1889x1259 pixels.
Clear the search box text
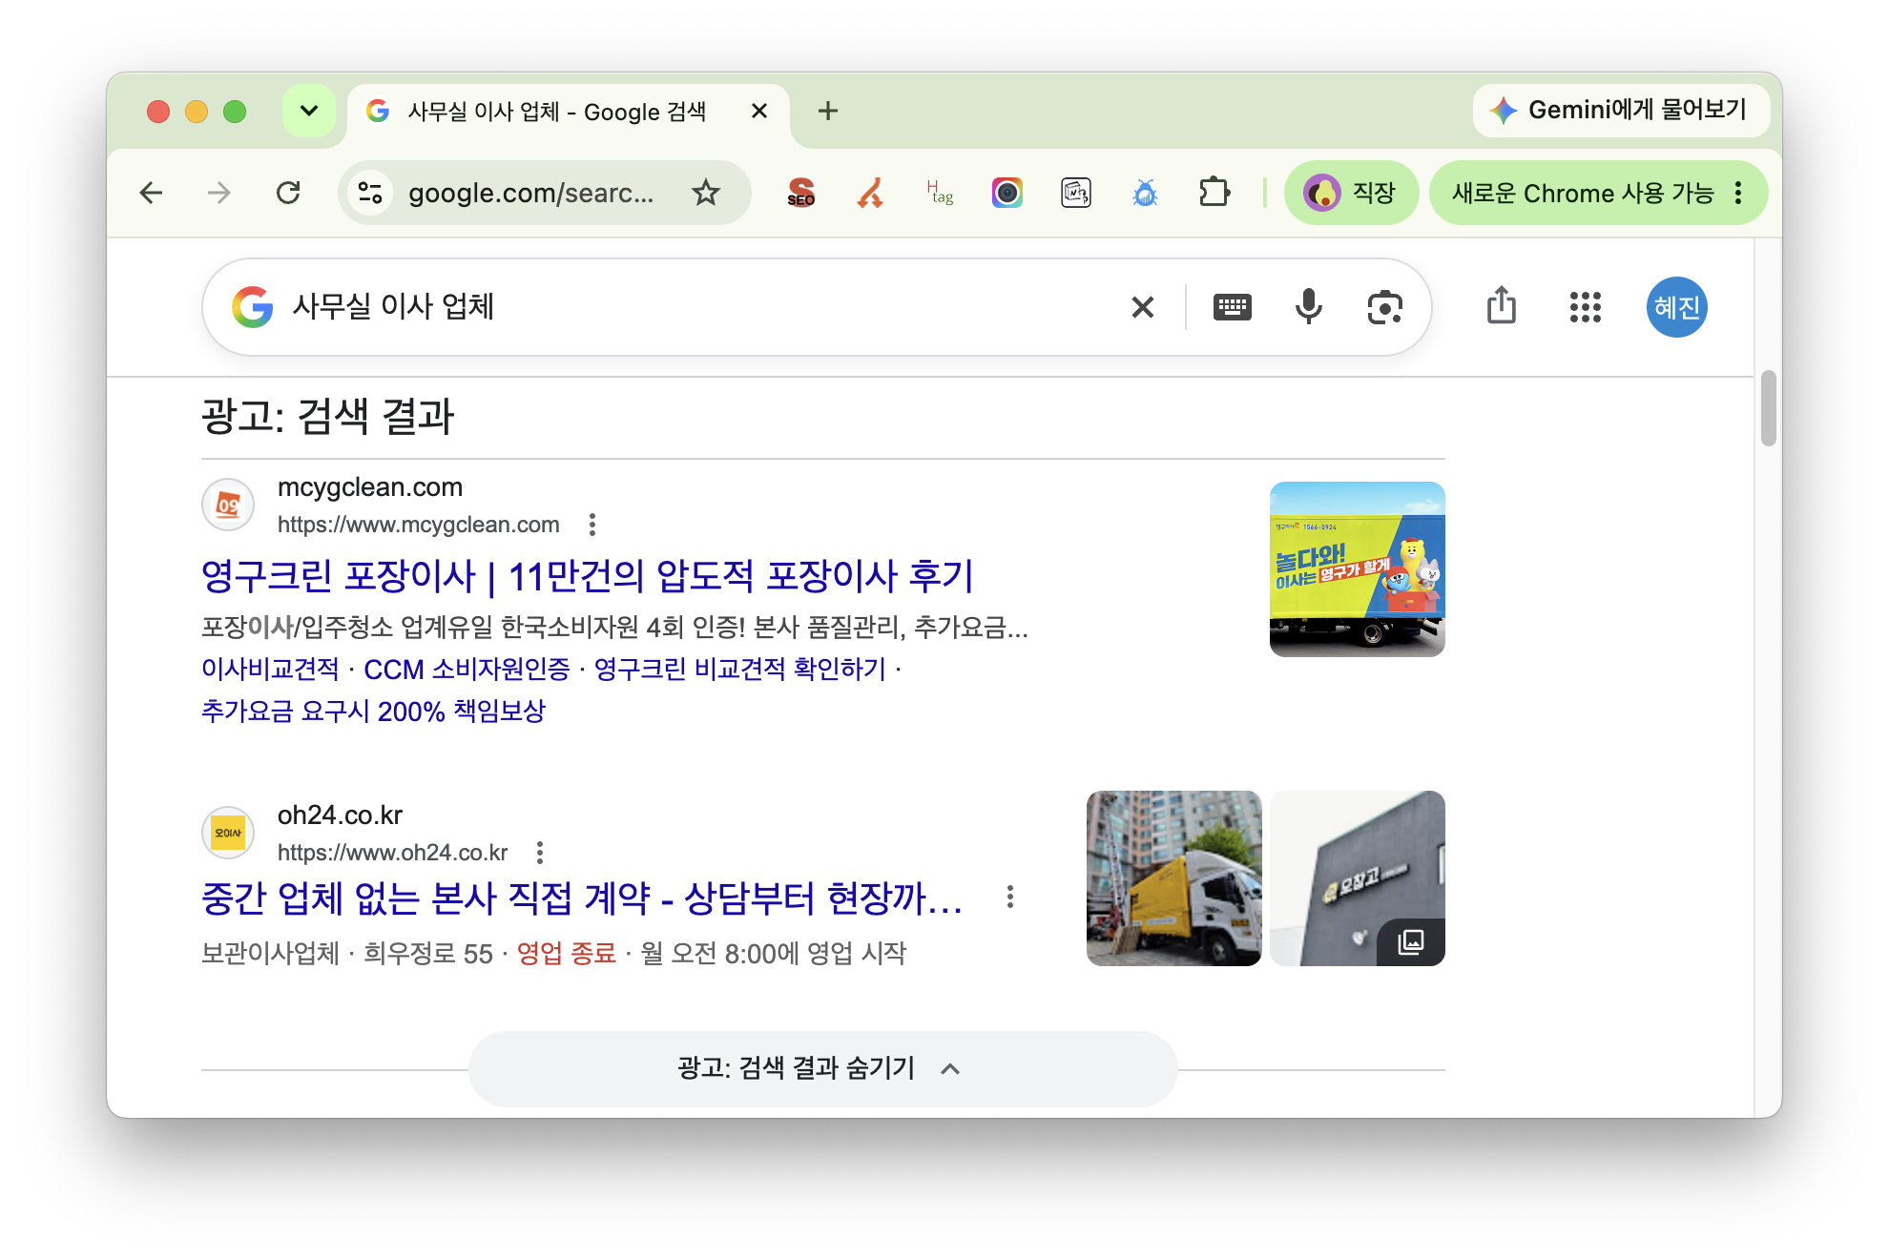1143,307
